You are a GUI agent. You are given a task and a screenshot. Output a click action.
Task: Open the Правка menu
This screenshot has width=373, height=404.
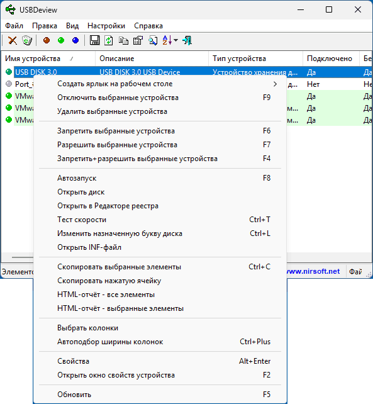(45, 26)
